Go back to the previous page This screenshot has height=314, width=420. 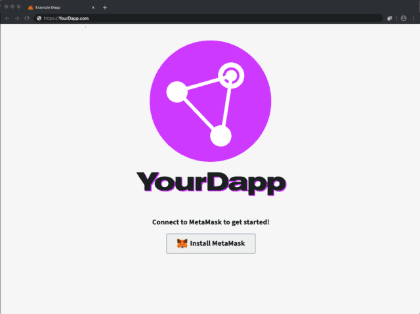pyautogui.click(x=7, y=18)
